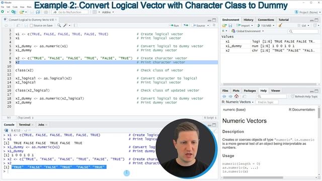
Task: Open the Viewer tab
Action: coord(275,90)
